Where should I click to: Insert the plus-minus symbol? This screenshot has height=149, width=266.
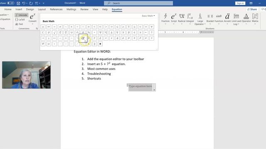click(43, 27)
